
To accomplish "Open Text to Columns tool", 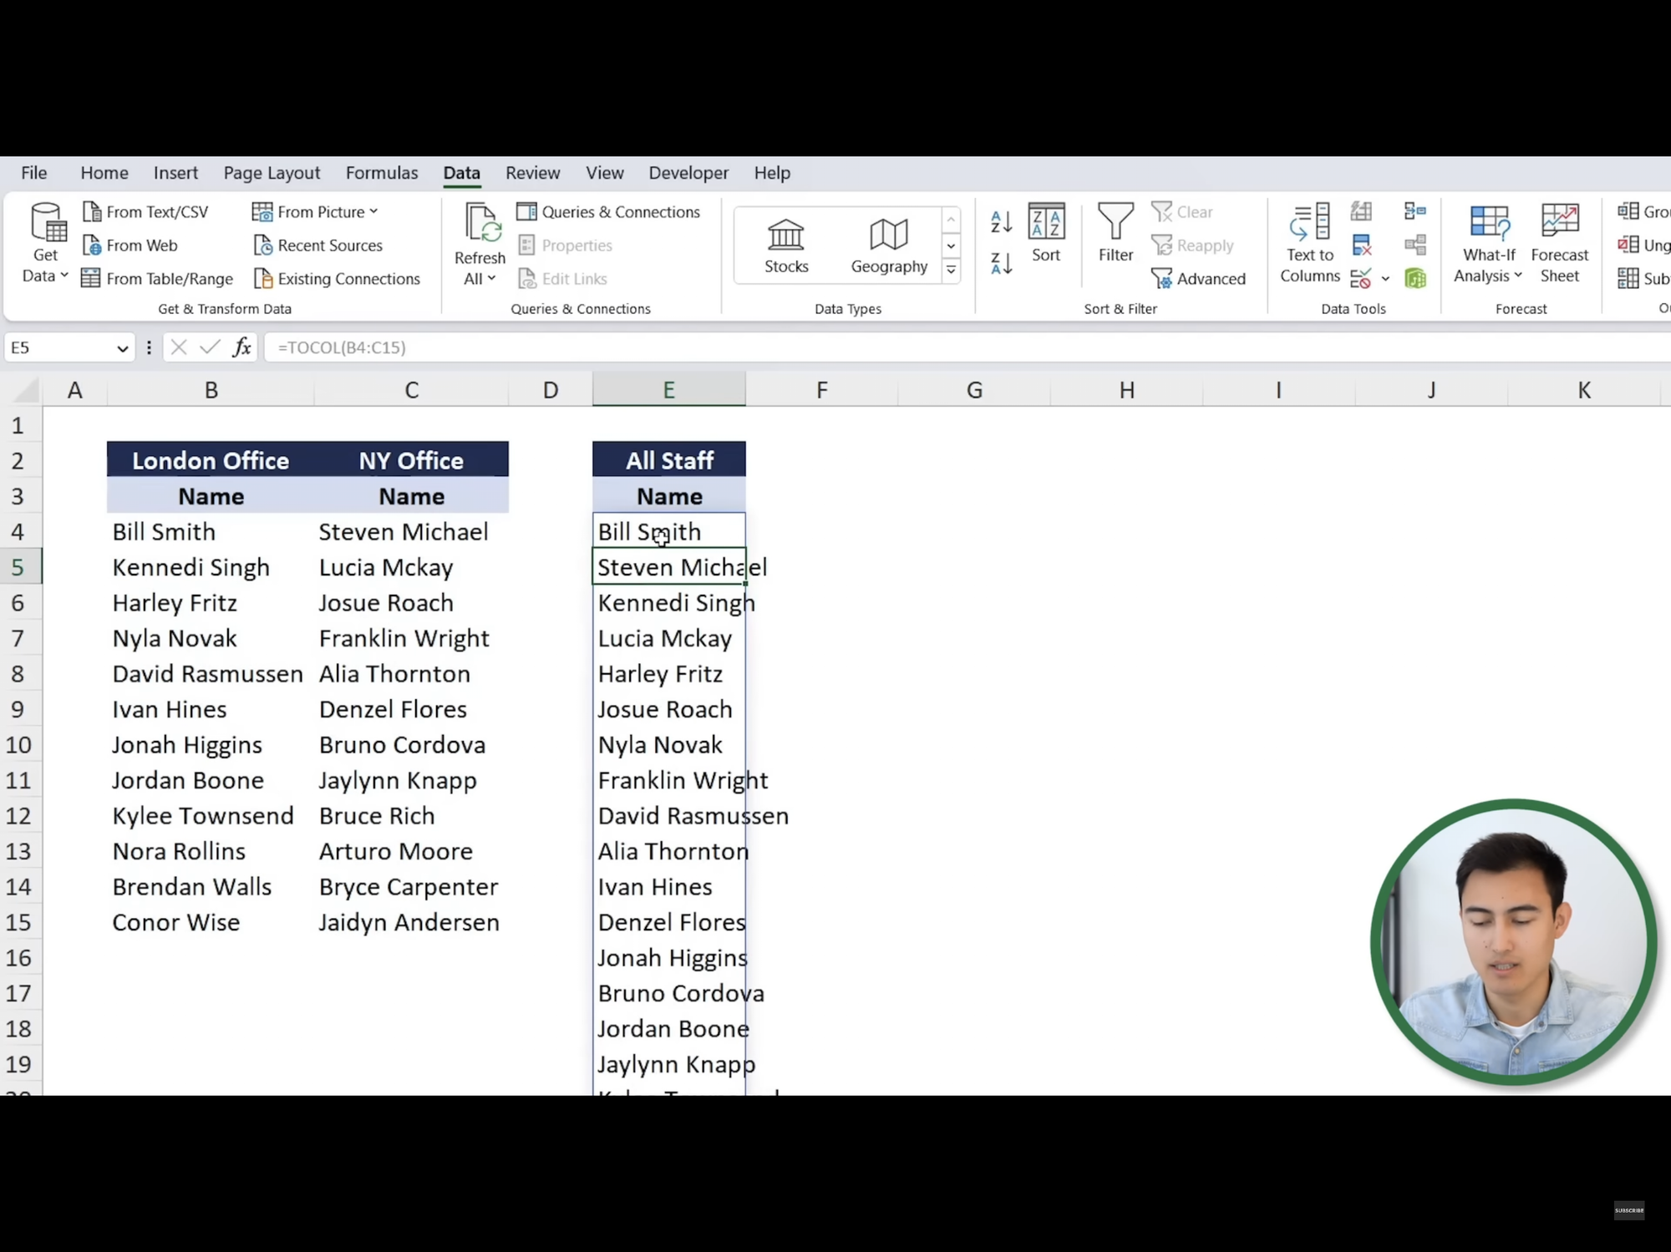I will pos(1309,243).
